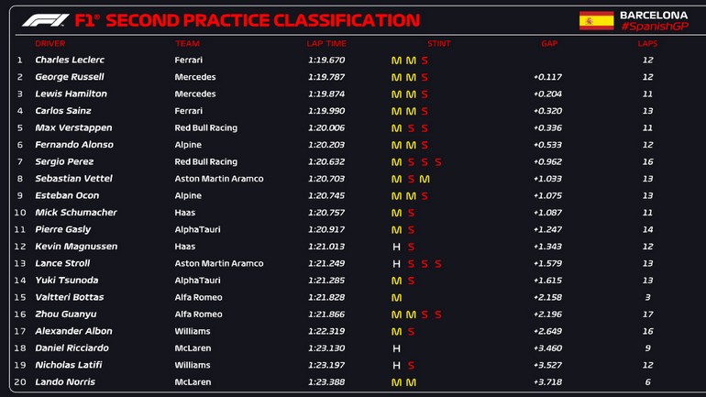This screenshot has width=706, height=397.
Task: Select driver name Charles Leclerc
Action: pos(70,60)
